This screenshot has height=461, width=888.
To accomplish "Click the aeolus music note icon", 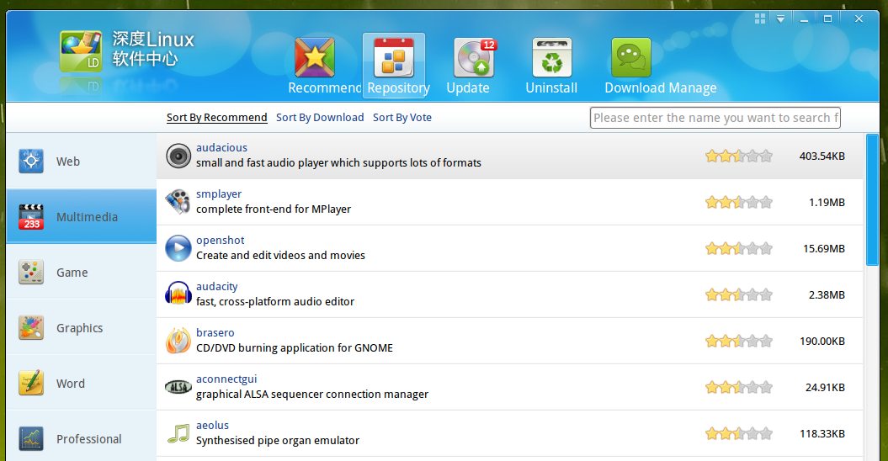I will (x=178, y=434).
